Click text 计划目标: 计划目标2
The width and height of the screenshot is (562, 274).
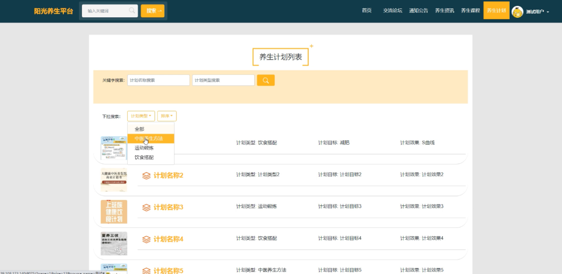340,175
